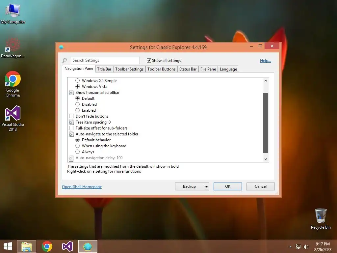Show hidden tray icons arrow
This screenshot has width=337, height=253.
(x=290, y=247)
